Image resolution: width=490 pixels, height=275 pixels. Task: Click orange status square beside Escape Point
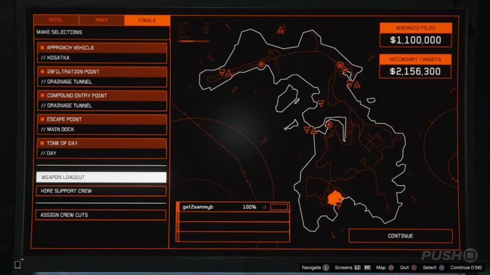(42, 119)
